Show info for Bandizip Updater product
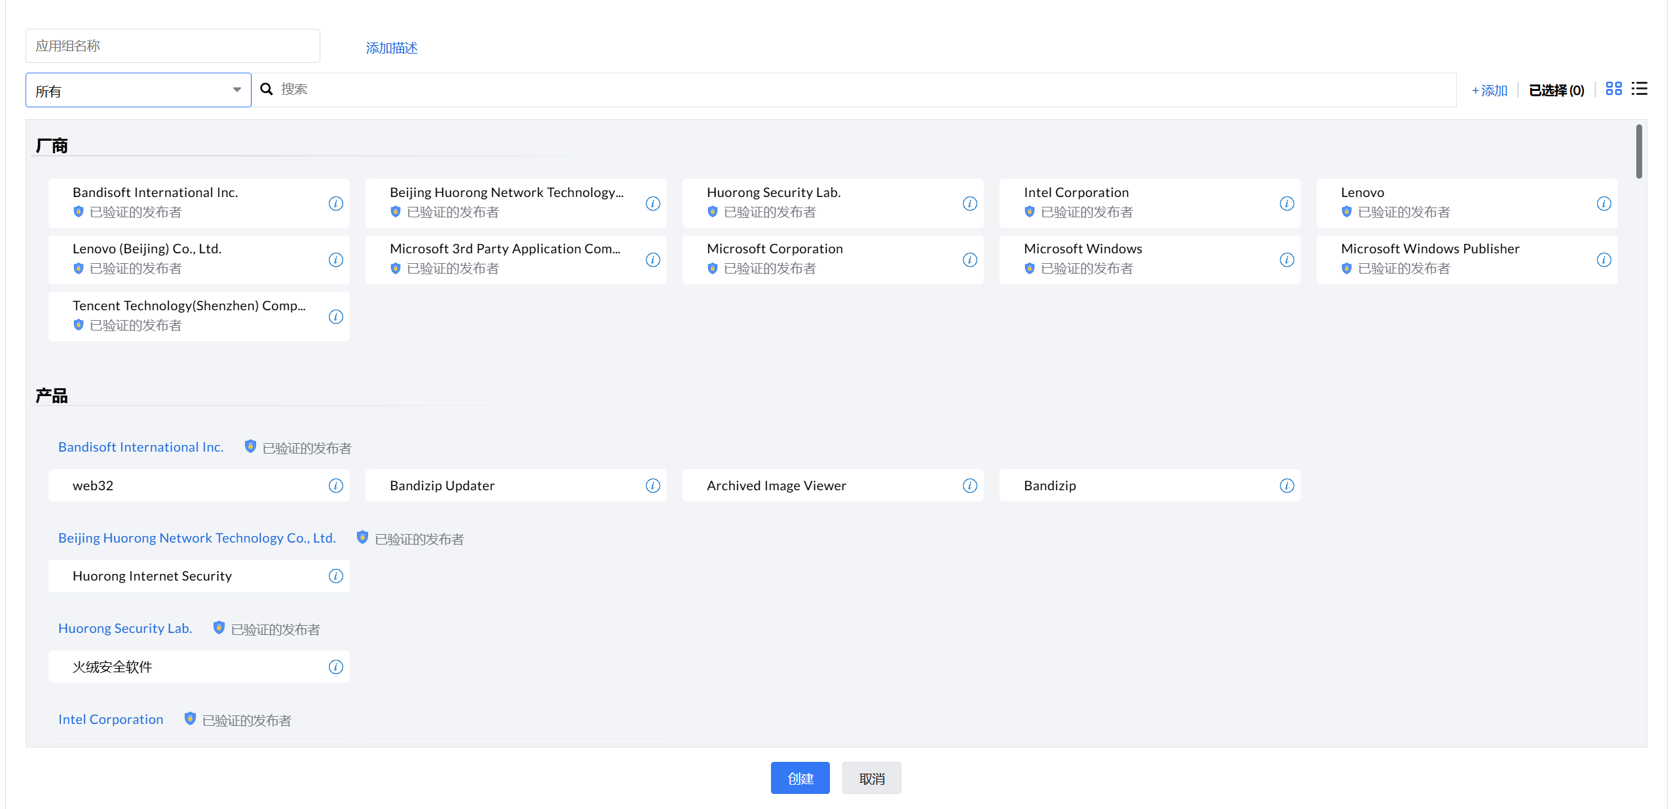The width and height of the screenshot is (1671, 809). pos(652,486)
